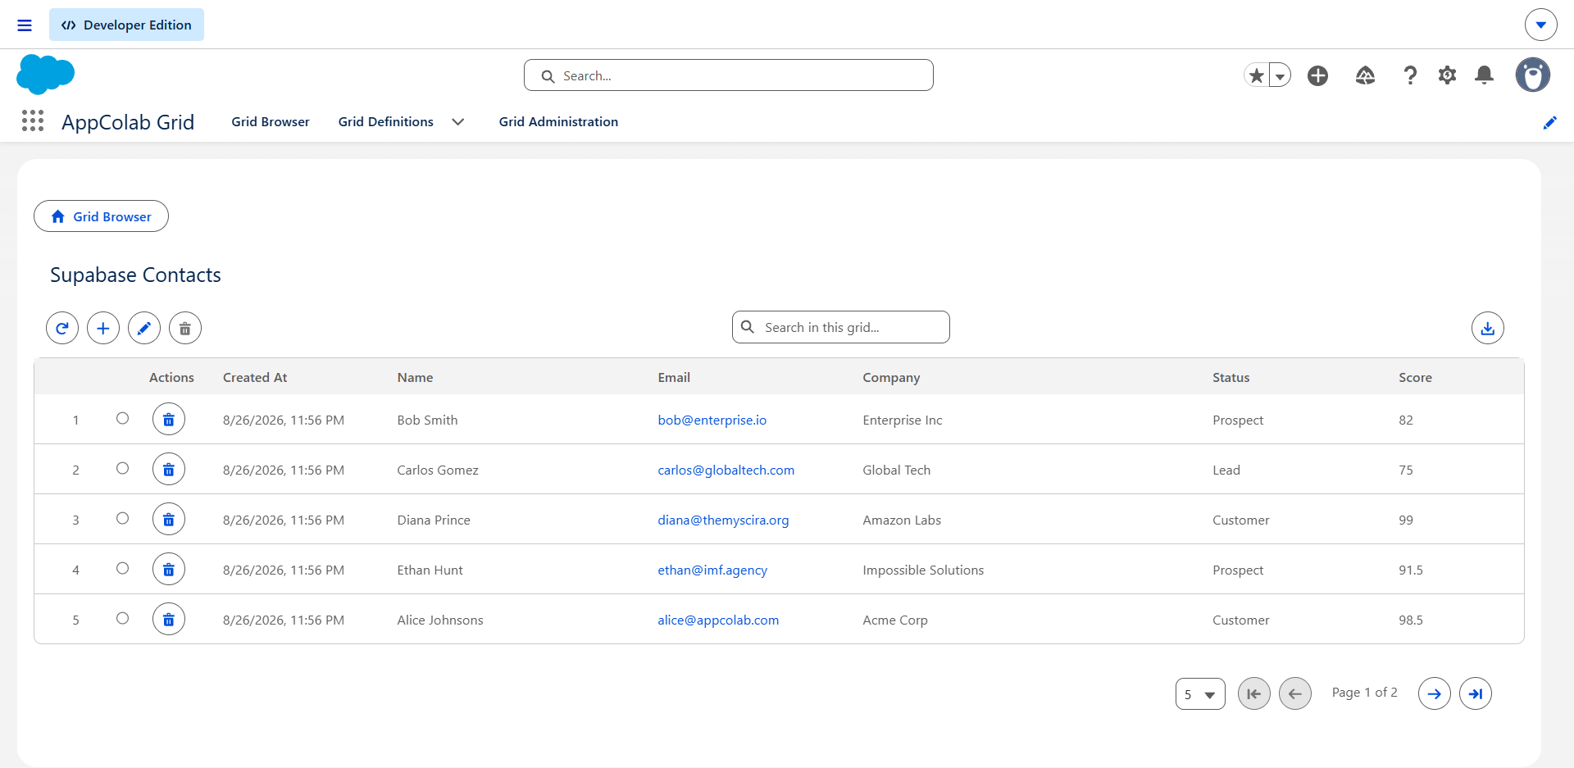The width and height of the screenshot is (1574, 768).
Task: Click the Developer Edition badge
Action: coord(126,25)
